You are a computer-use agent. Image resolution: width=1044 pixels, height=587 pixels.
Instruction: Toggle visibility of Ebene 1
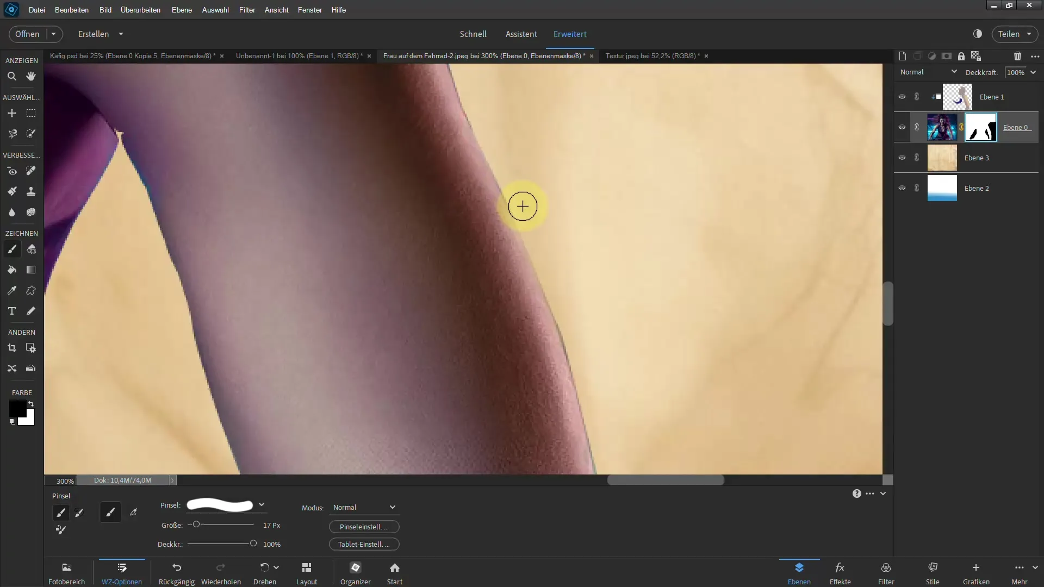(902, 97)
